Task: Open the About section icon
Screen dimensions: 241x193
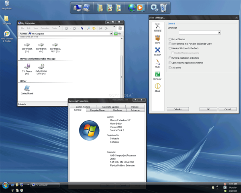Action: point(157,87)
